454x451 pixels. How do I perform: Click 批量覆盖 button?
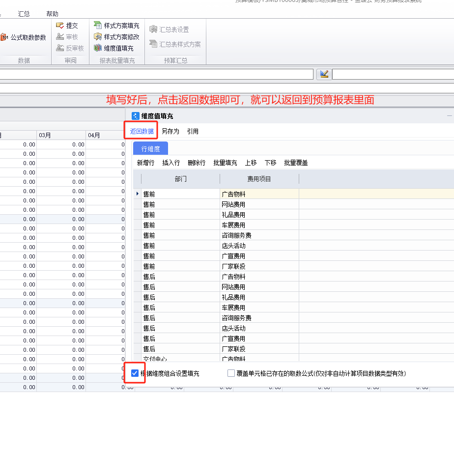(296, 163)
